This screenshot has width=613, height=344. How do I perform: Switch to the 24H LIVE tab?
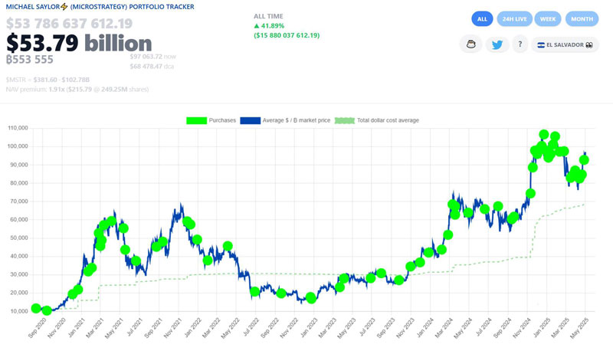pyautogui.click(x=514, y=19)
